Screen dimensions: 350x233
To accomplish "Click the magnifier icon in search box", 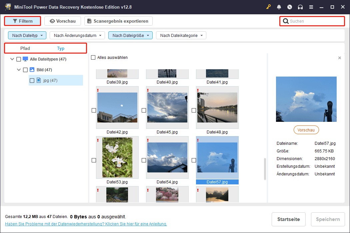I will [x=286, y=21].
